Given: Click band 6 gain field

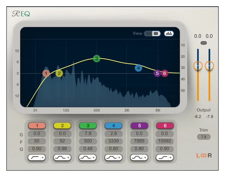Looking at the screenshot, I should 164,134.
